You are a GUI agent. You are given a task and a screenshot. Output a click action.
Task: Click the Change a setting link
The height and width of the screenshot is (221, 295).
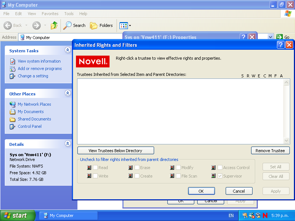coord(33,76)
